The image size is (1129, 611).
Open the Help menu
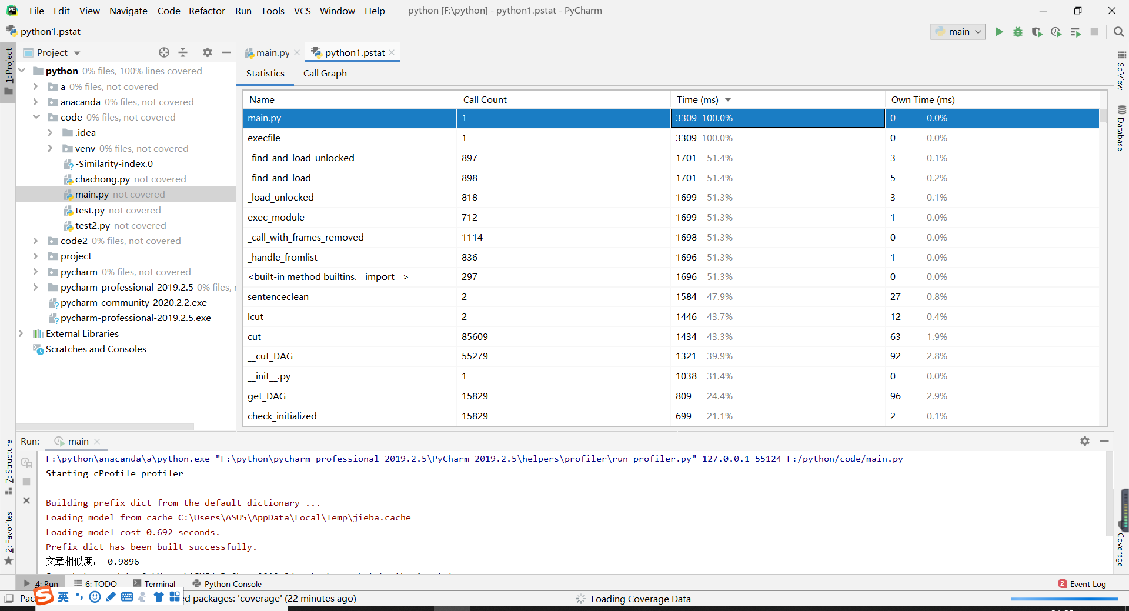[x=375, y=11]
